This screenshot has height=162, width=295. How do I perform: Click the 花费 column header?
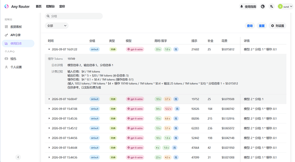224,41
